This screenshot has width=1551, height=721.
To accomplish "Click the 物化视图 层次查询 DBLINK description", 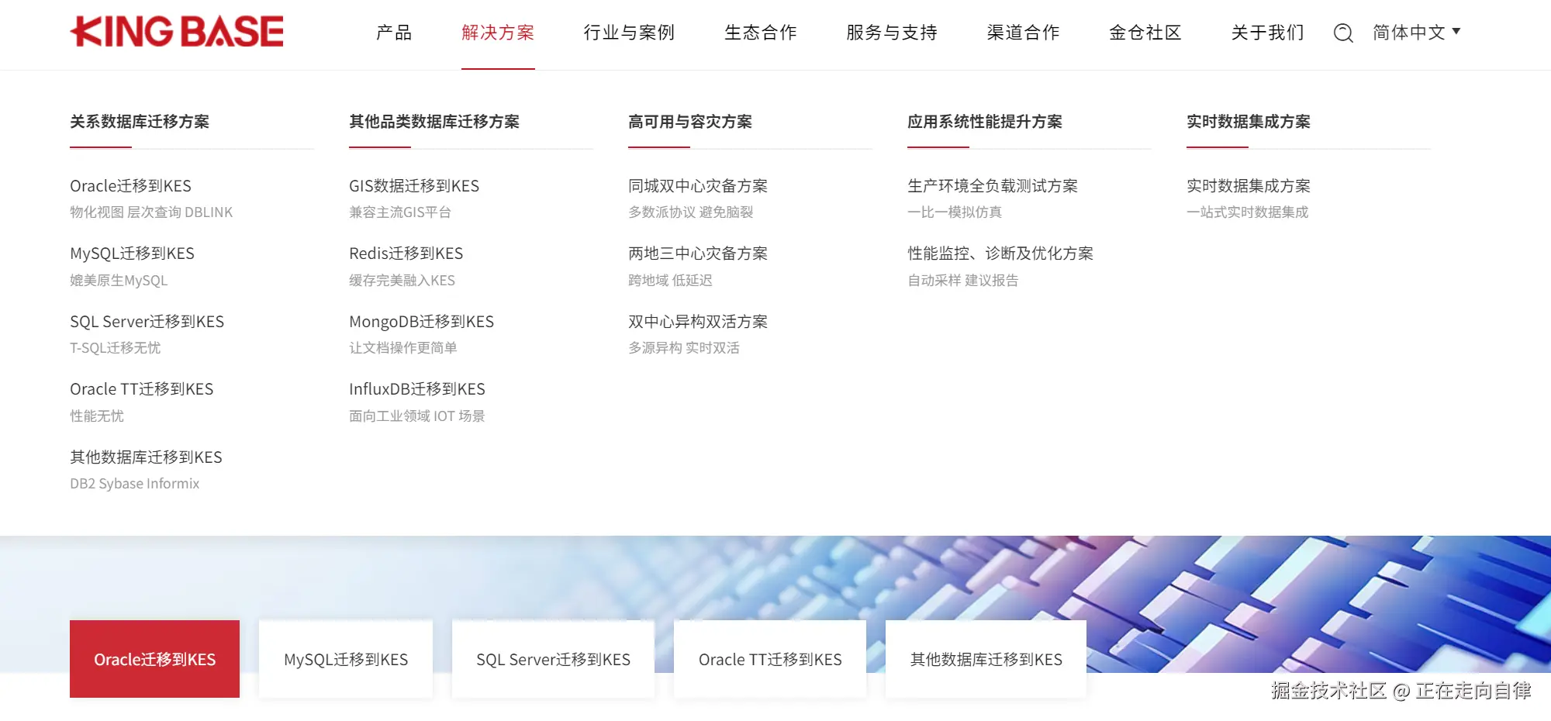I will tap(151, 212).
